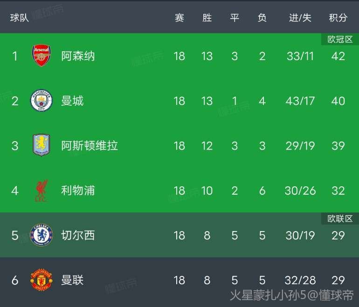
Task: Tap the 利物浦 team name
Action: click(78, 191)
